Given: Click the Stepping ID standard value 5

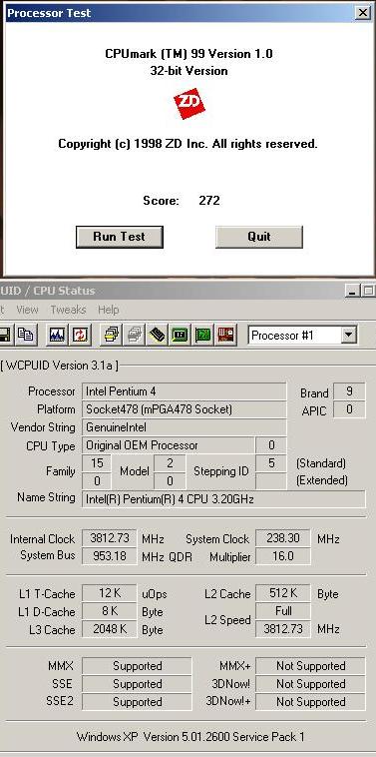Looking at the screenshot, I should (x=271, y=463).
